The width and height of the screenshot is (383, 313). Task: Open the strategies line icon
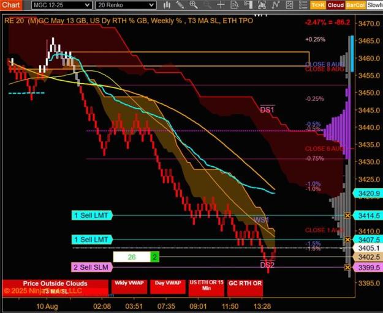tap(276, 5)
